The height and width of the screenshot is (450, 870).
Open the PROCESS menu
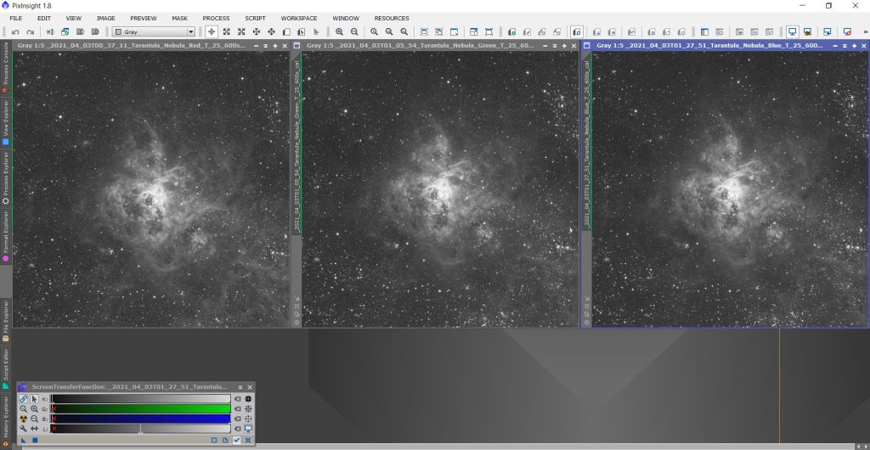[x=216, y=18]
